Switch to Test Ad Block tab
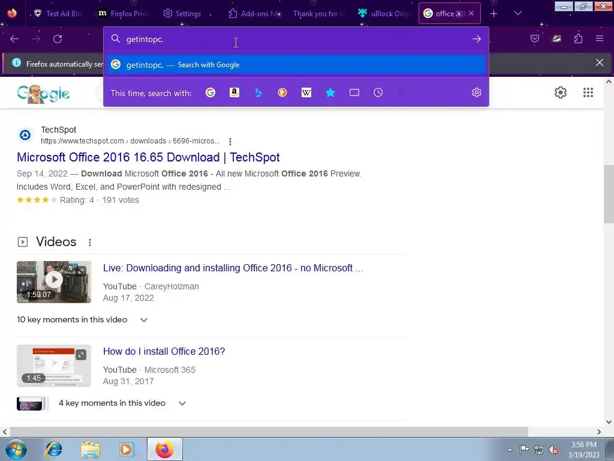 point(58,14)
